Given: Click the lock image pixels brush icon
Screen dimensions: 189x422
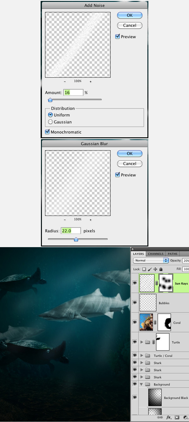Looking at the screenshot, I should [x=150, y=269].
